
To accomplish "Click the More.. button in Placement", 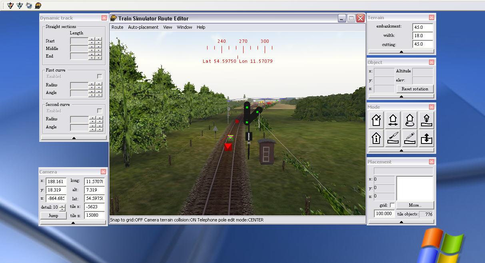I will [x=415, y=205].
